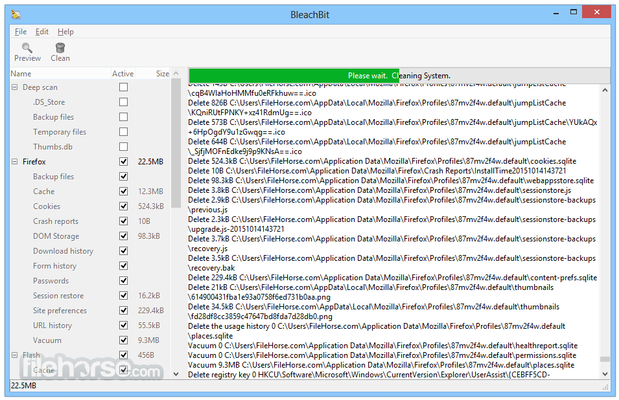Collapse the Flash tree group
The image size is (619, 400).
coord(15,355)
